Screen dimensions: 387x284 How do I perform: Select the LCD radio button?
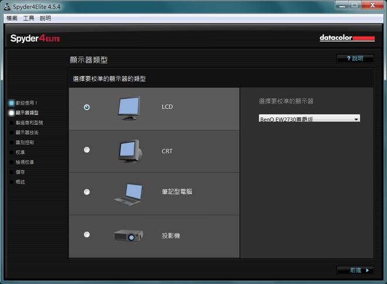(87, 107)
